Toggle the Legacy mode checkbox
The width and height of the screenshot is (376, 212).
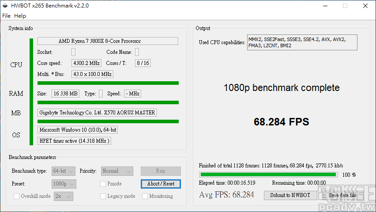click(103, 196)
